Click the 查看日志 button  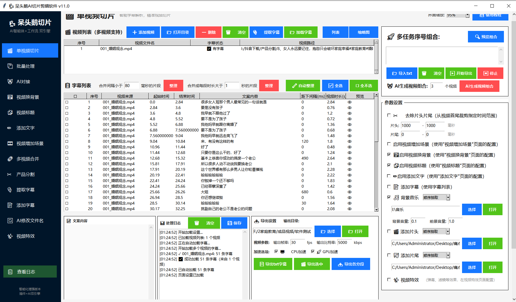point(30,272)
